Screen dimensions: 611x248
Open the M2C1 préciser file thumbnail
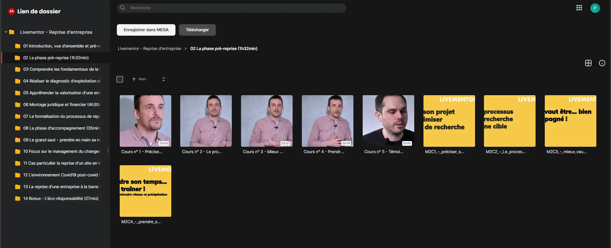point(449,121)
